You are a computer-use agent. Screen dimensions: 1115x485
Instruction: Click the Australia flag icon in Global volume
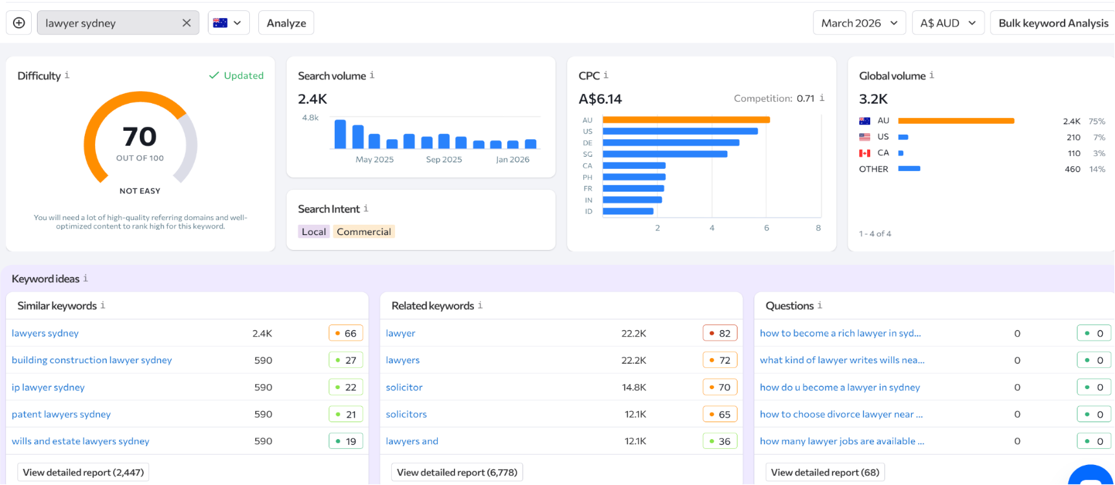pyautogui.click(x=864, y=121)
